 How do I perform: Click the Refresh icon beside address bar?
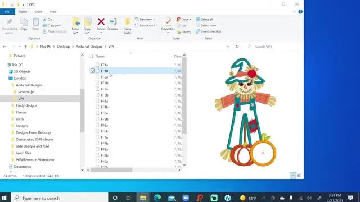(x=237, y=47)
